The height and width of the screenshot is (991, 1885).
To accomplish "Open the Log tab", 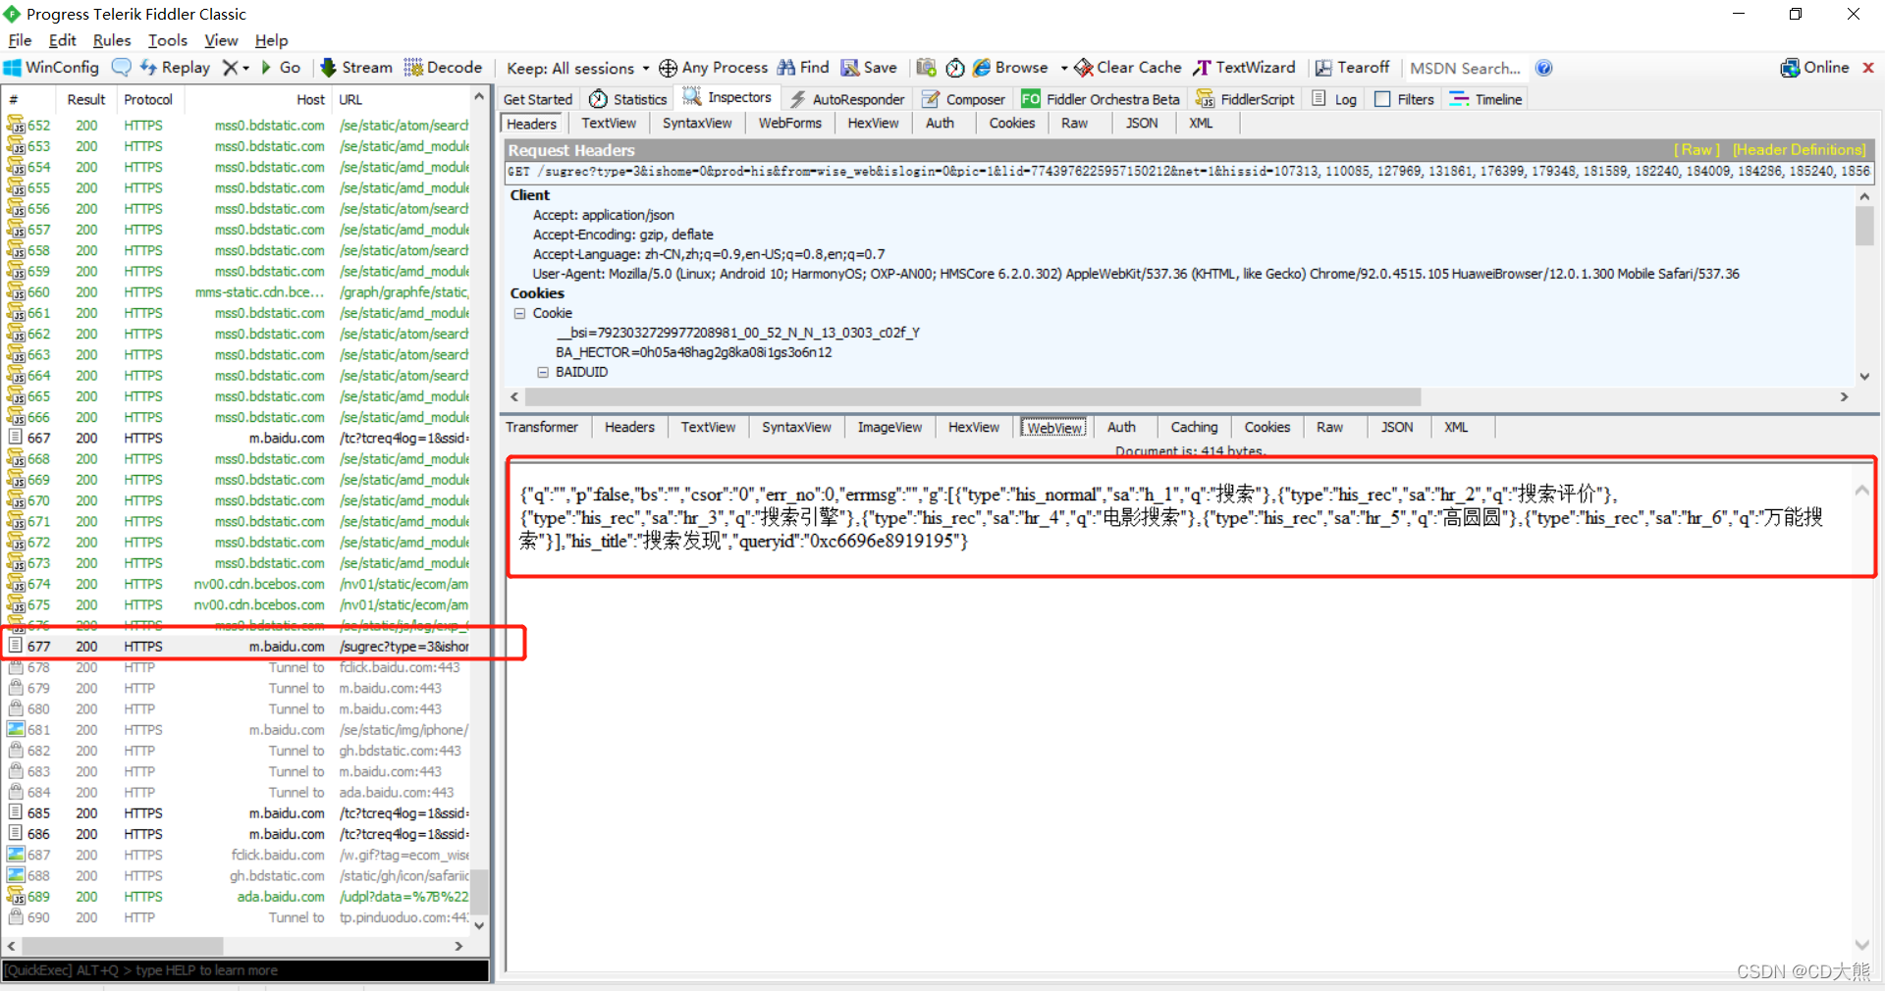I will click(1334, 99).
